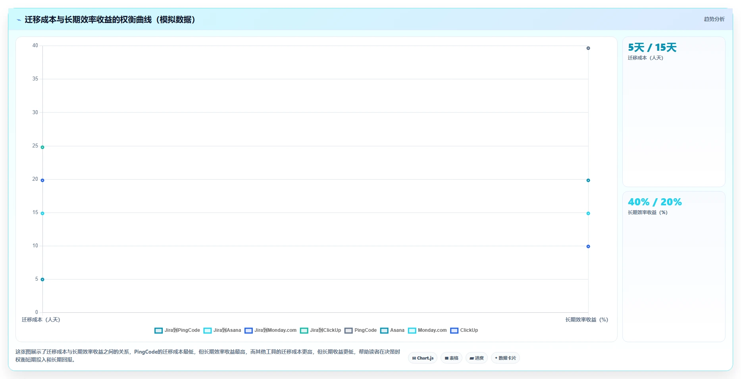
Task: Toggle the PingCode legend item
Action: (x=360, y=330)
